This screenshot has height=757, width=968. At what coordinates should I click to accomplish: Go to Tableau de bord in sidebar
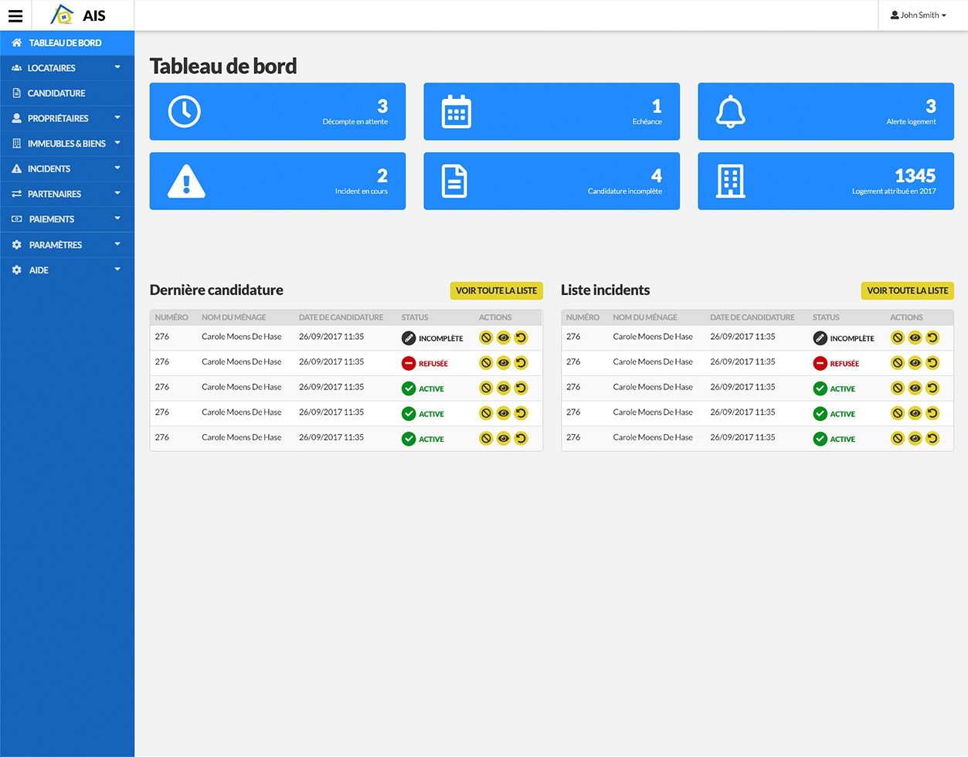[67, 43]
